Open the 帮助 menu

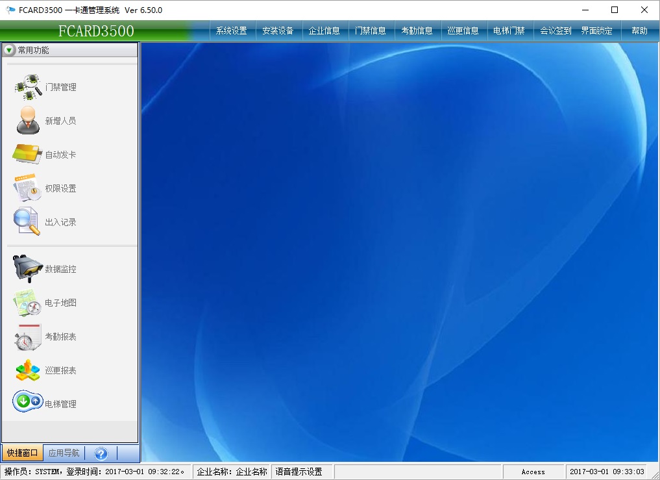click(639, 31)
